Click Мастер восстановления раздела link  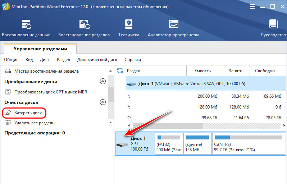[x=46, y=71]
